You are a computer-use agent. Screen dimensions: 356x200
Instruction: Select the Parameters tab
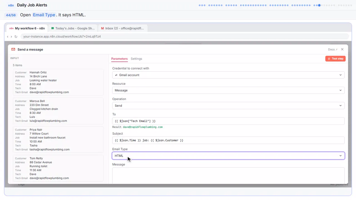119,59
